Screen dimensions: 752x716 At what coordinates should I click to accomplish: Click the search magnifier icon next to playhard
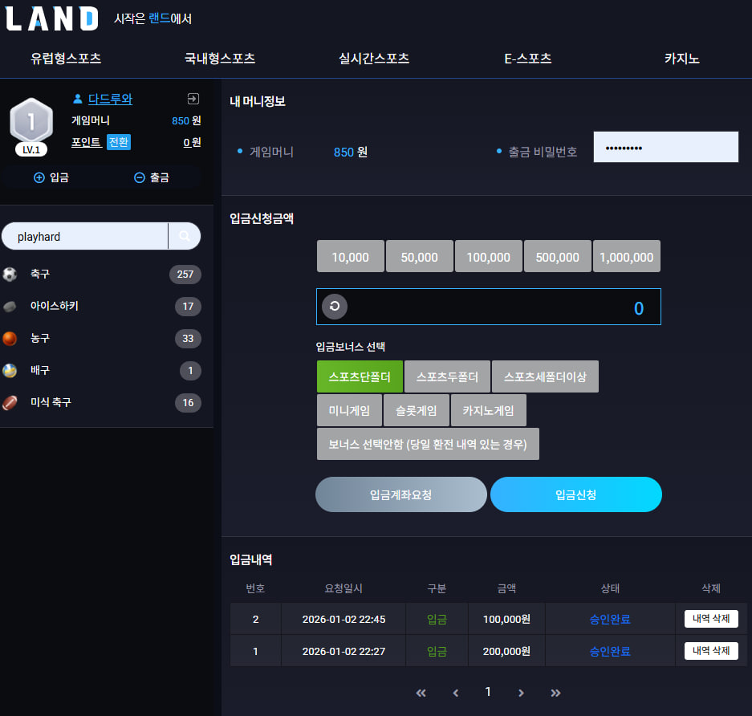pyautogui.click(x=185, y=236)
